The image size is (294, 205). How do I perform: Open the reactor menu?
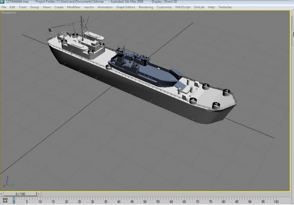coord(89,7)
